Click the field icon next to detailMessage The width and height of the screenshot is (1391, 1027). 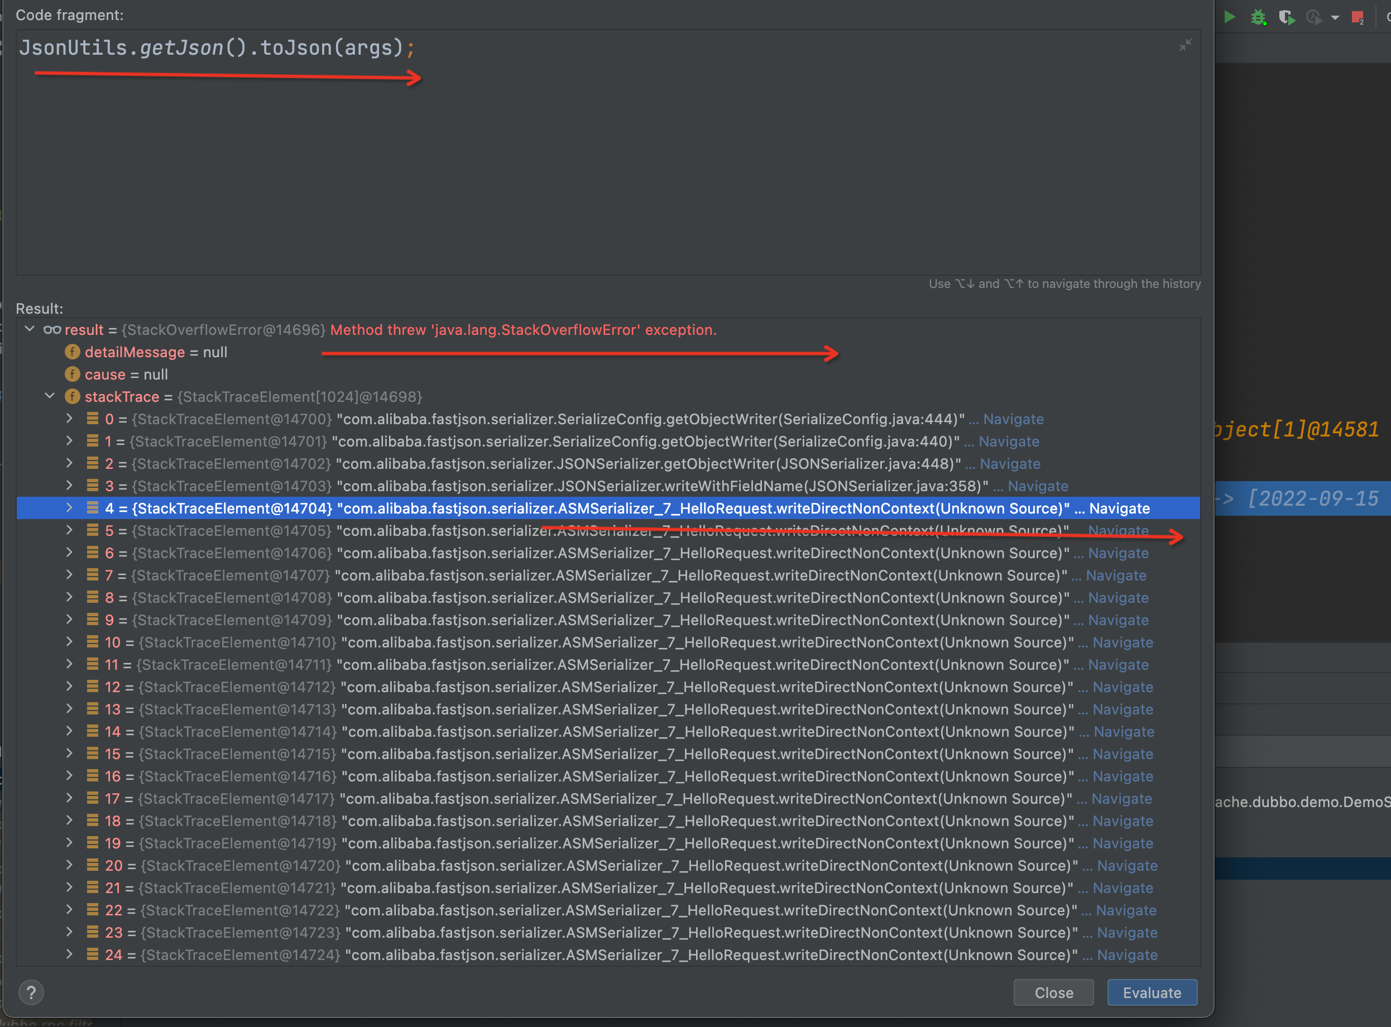tap(72, 352)
